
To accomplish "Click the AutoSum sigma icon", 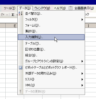I will click(13, 15).
